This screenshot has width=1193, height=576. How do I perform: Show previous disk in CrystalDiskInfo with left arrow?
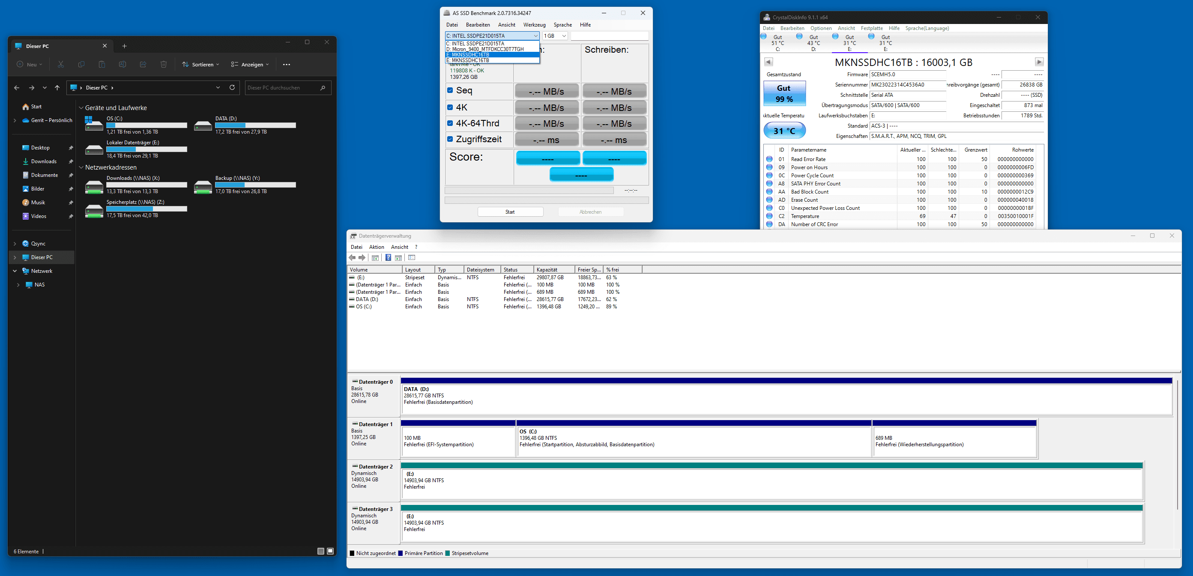click(769, 62)
